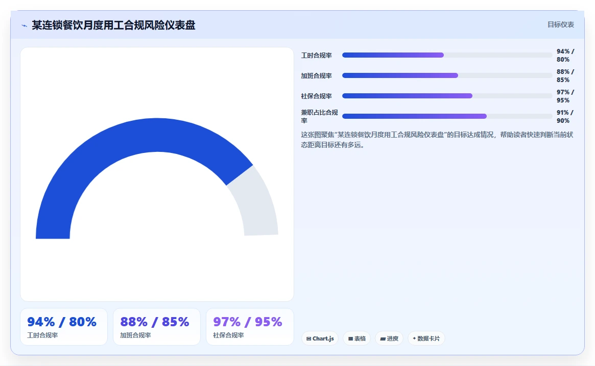Image resolution: width=595 pixels, height=366 pixels.
Task: Open the 88% / 85% 加班合规率 card
Action: pos(157,327)
